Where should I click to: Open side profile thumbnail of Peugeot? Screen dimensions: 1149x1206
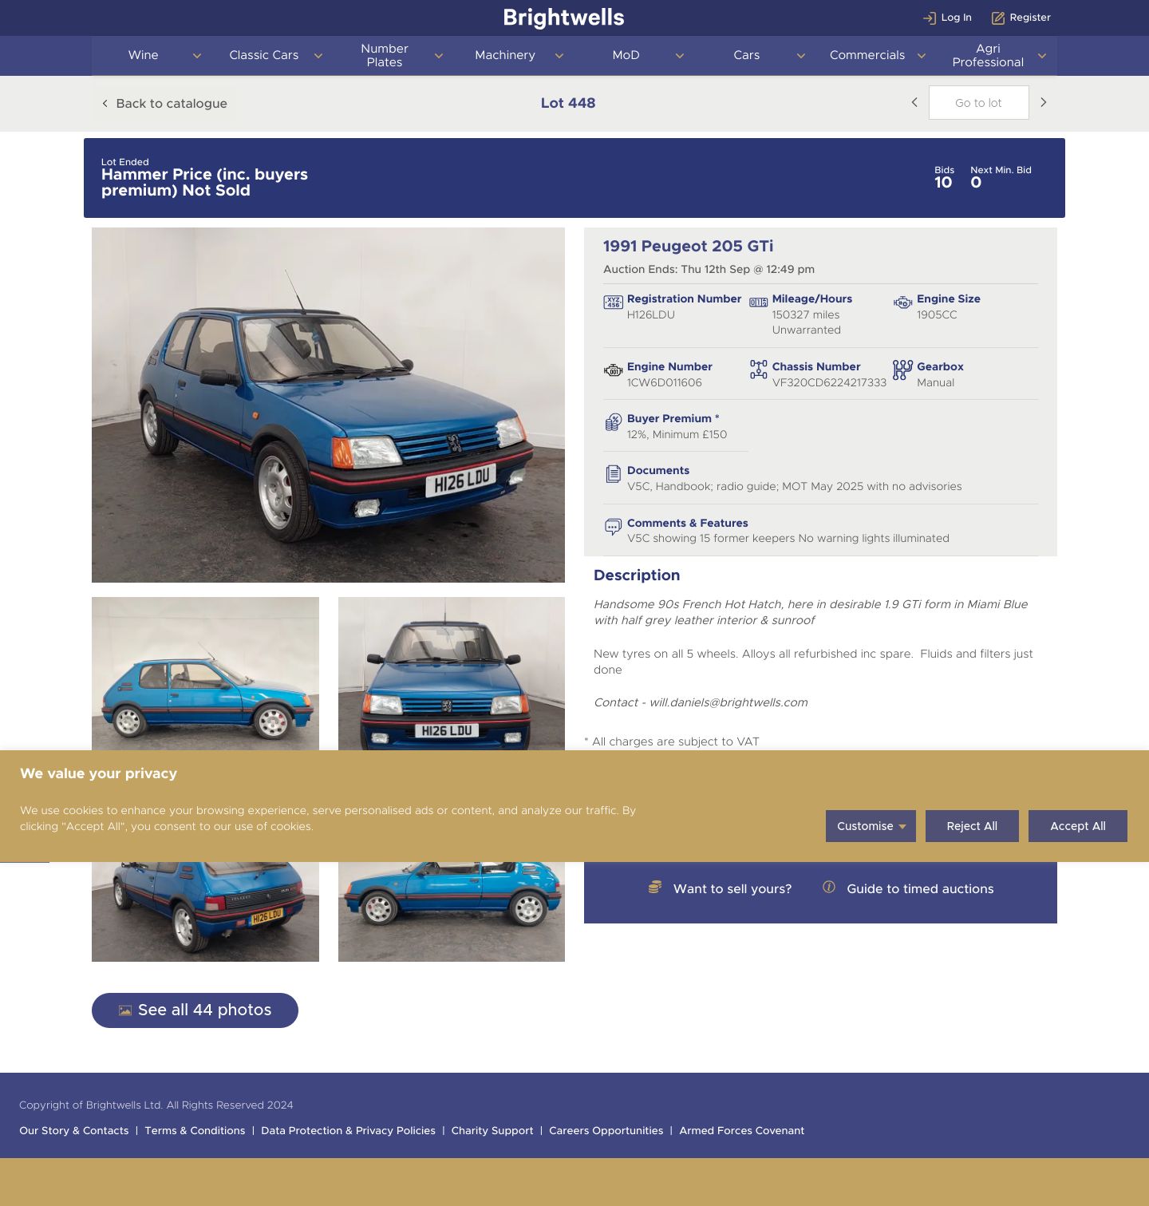(x=205, y=674)
